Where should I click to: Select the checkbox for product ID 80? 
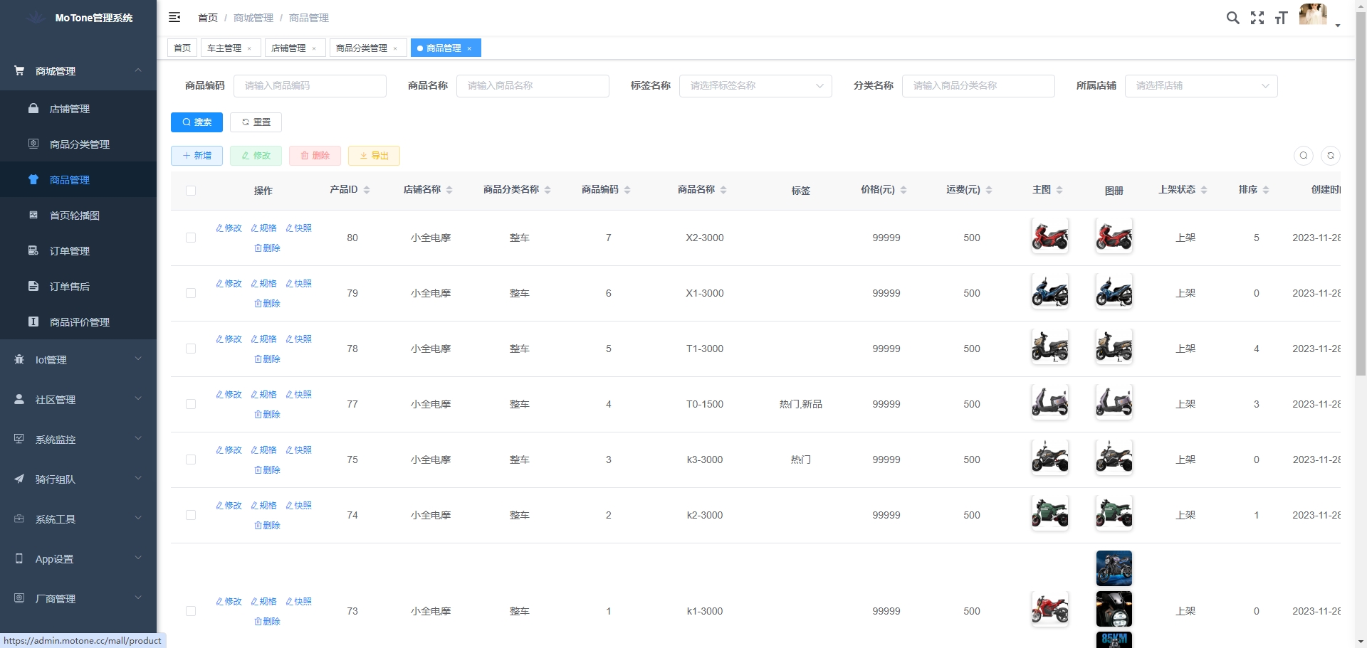(x=191, y=238)
